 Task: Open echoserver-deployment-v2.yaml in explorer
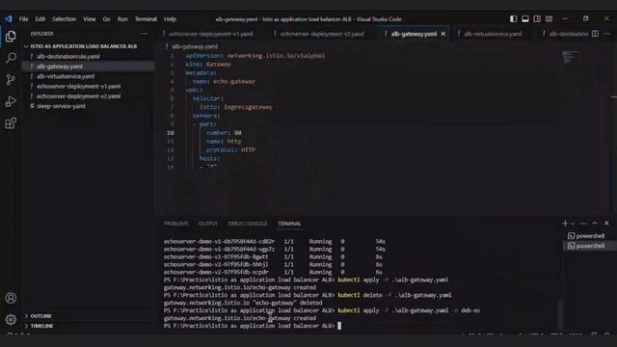(x=78, y=96)
